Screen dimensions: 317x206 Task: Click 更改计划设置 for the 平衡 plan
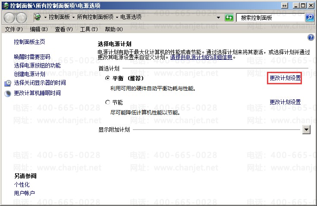(x=285, y=78)
